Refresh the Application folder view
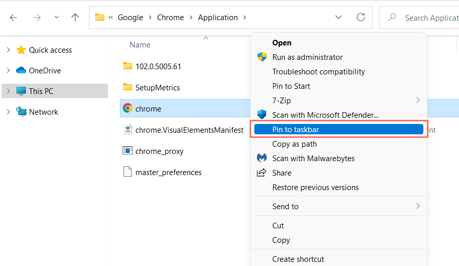 tap(361, 18)
